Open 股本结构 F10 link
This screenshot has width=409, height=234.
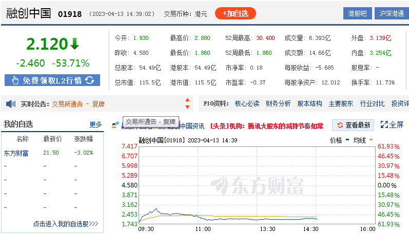pos(309,103)
